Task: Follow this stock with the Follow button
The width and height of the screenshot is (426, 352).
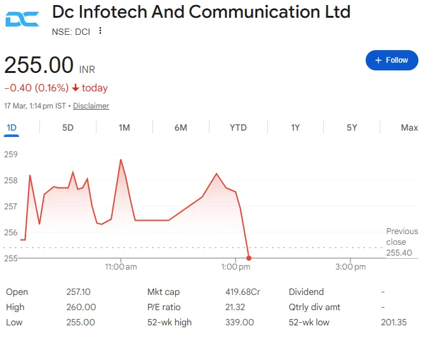Action: (x=392, y=60)
